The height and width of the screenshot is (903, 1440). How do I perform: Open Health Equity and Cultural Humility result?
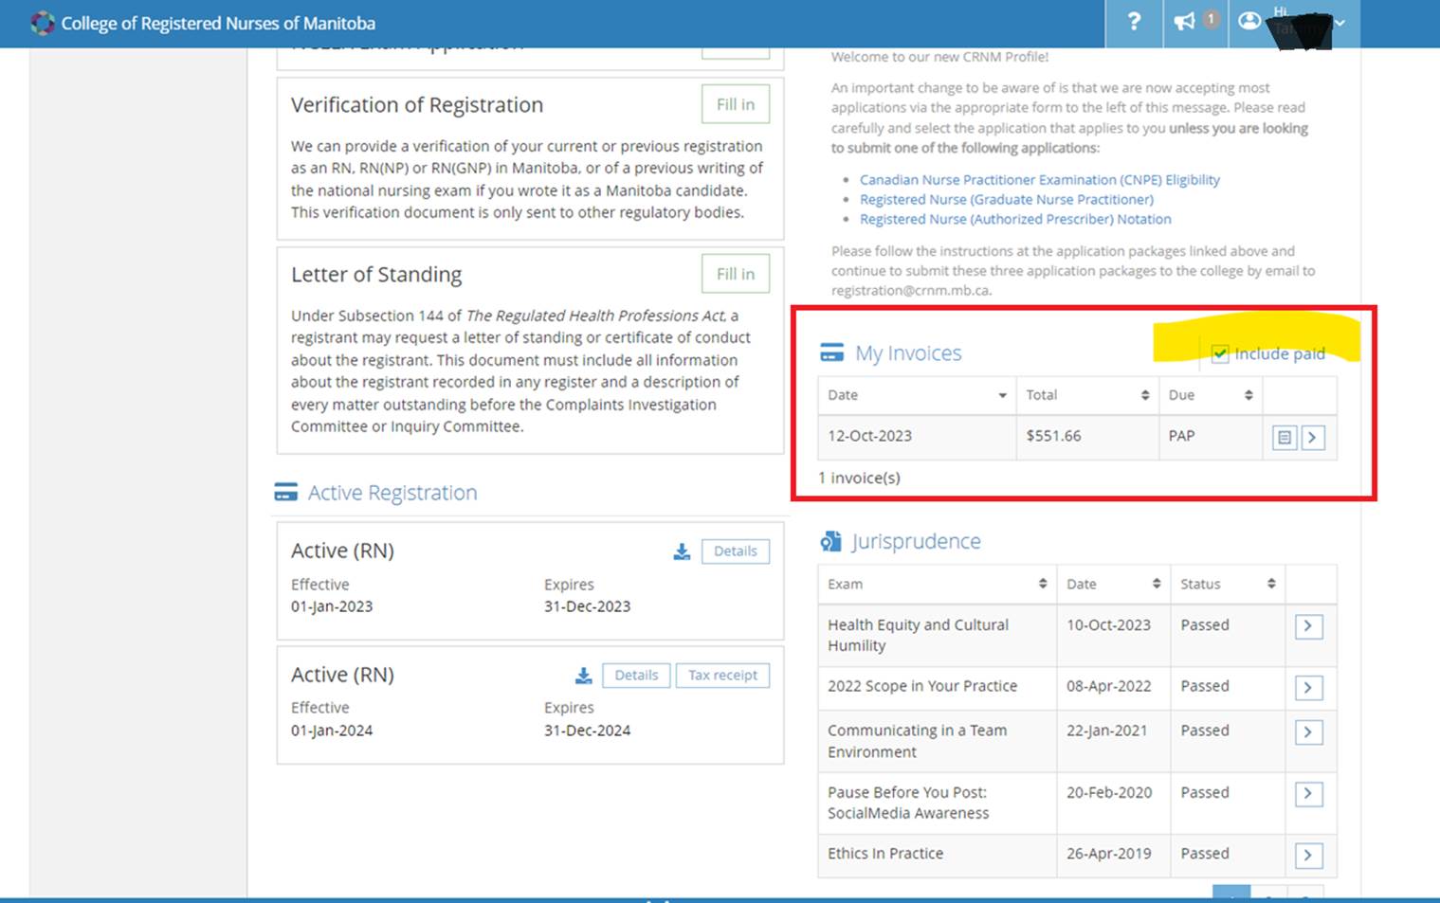pos(1308,626)
